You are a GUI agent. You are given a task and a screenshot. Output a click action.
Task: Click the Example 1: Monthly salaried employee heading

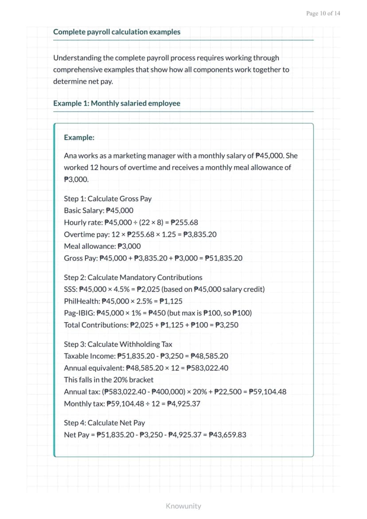[x=117, y=103]
